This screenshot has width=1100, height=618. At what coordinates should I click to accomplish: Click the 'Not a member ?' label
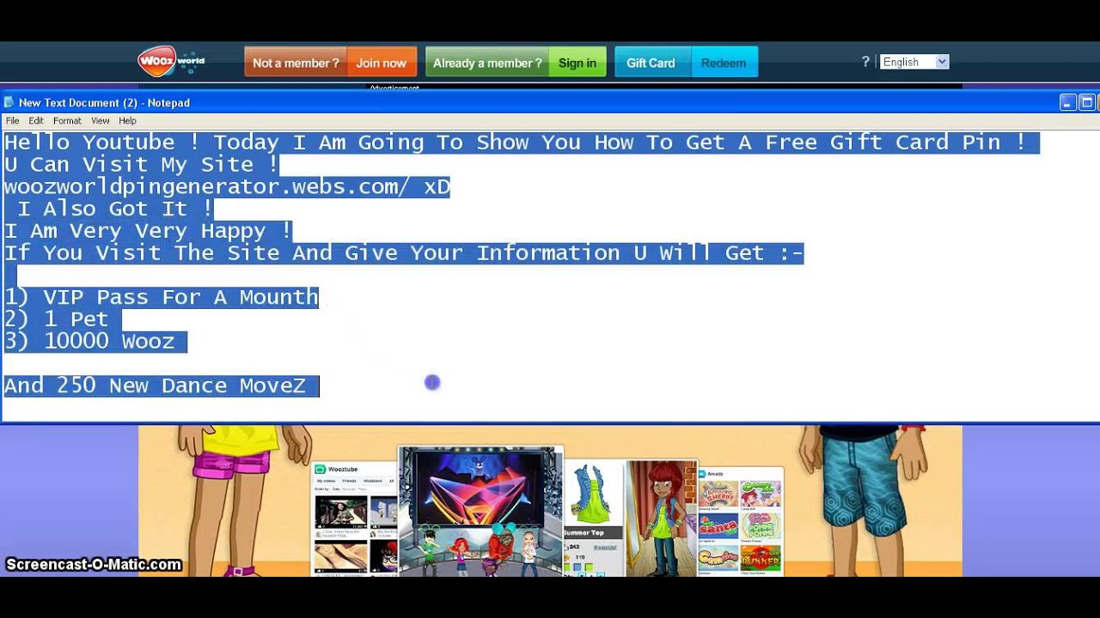(x=296, y=63)
